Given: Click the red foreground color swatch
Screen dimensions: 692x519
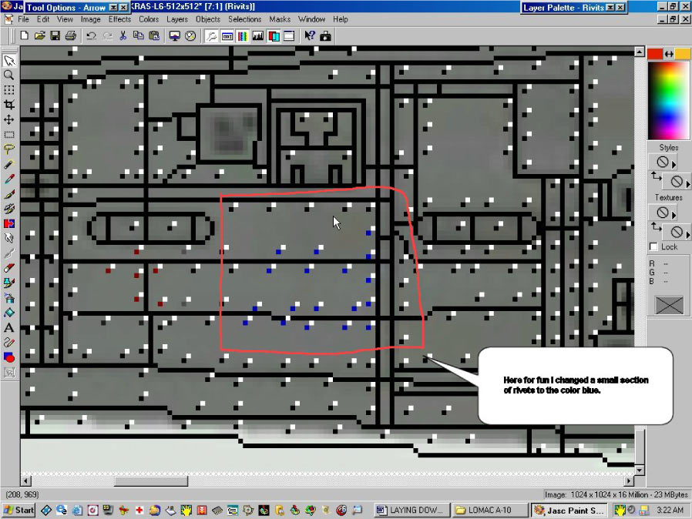Looking at the screenshot, I should [x=655, y=54].
